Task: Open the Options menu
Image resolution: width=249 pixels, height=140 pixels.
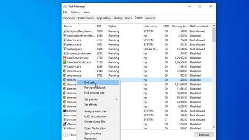Action: tap(75, 12)
